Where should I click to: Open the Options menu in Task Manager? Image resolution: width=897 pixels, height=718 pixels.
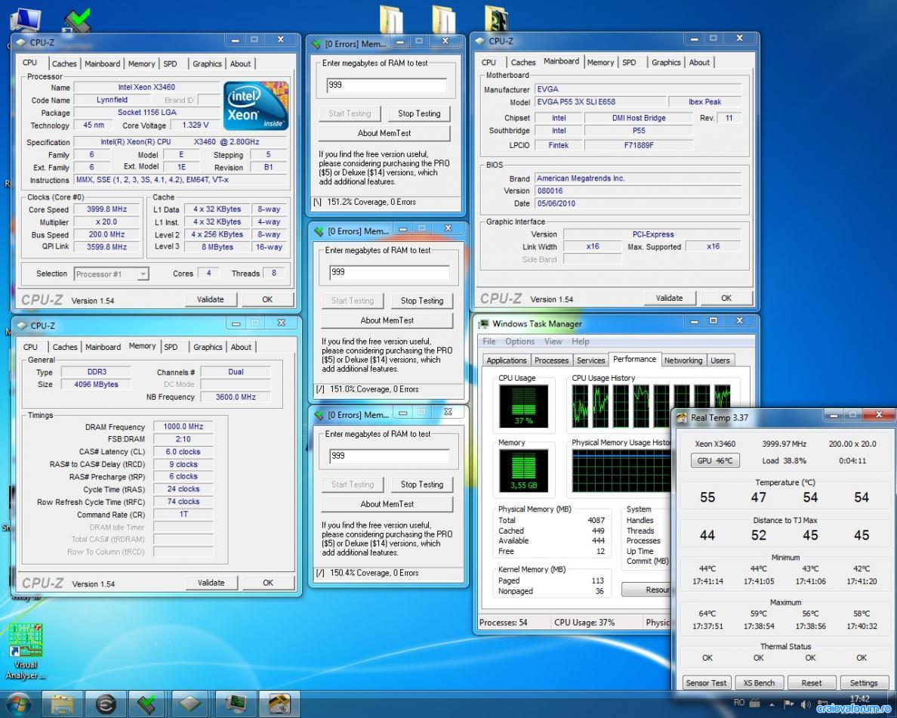coord(519,342)
